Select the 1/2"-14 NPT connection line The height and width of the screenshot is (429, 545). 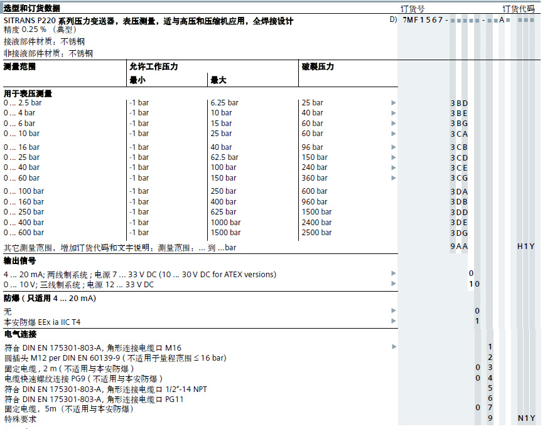[105, 389]
